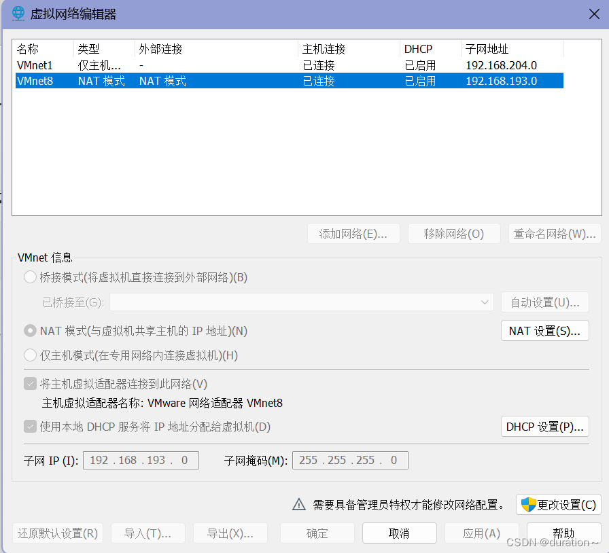
Task: Select the VMnet8 network row
Action: [x=136, y=80]
